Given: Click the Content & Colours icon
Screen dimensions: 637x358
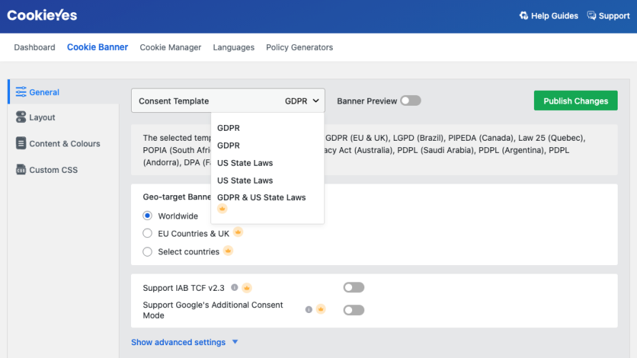Looking at the screenshot, I should coord(21,143).
